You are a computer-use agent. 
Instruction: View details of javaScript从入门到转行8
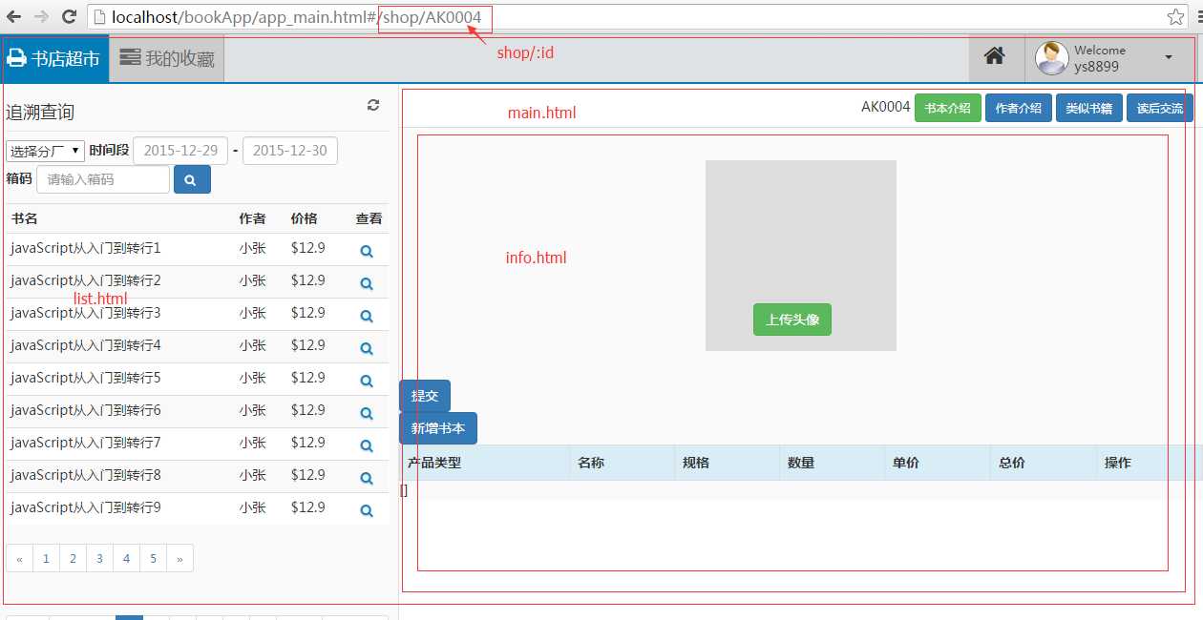(366, 478)
